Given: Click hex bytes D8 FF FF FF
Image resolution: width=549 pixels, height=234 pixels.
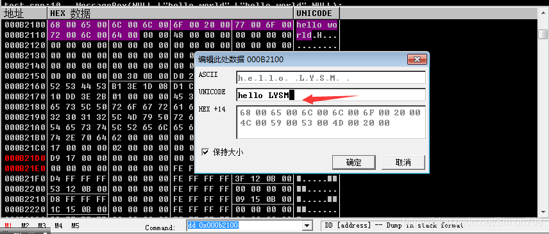Looking at the screenshot, I should click(x=79, y=199).
